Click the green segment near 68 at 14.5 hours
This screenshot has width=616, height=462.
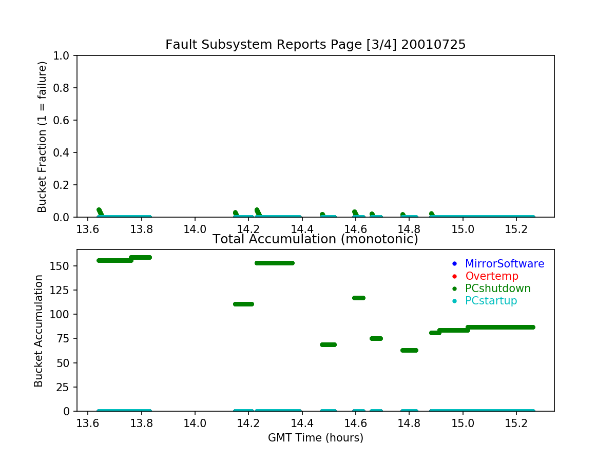(x=328, y=344)
